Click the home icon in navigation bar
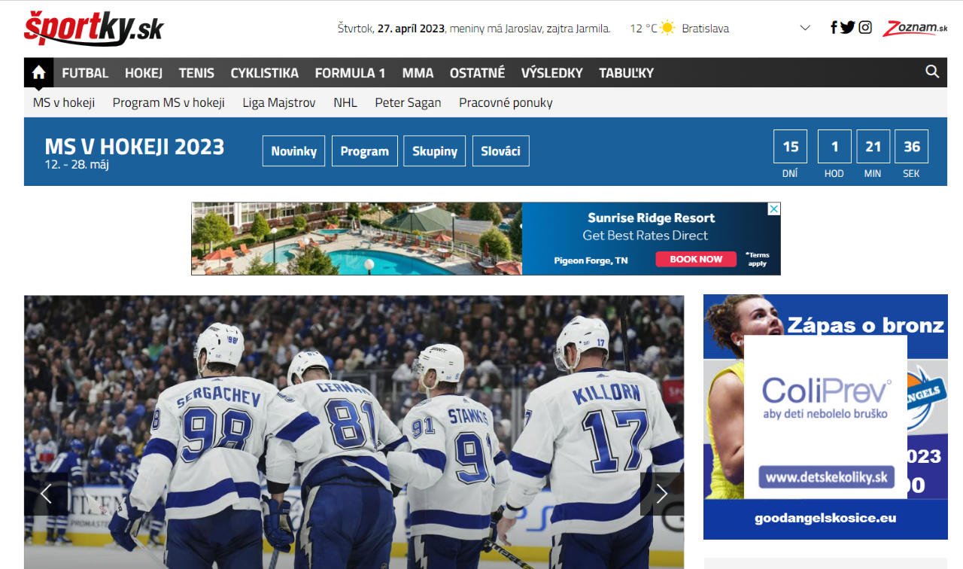 tap(38, 73)
